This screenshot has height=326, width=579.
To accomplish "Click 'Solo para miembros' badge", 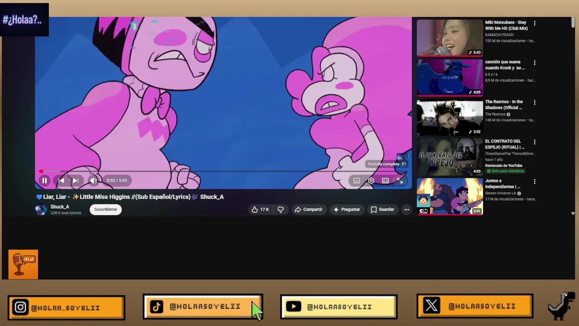I will click(x=505, y=171).
